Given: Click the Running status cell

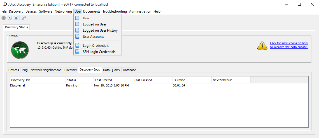Looking at the screenshot, I should pyautogui.click(x=72, y=86).
